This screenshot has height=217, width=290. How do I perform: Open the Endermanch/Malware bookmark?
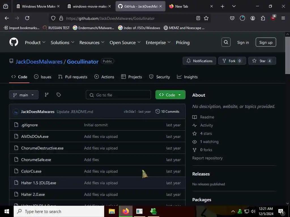[x=93, y=28]
